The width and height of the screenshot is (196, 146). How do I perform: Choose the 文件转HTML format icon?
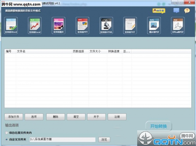106,25
